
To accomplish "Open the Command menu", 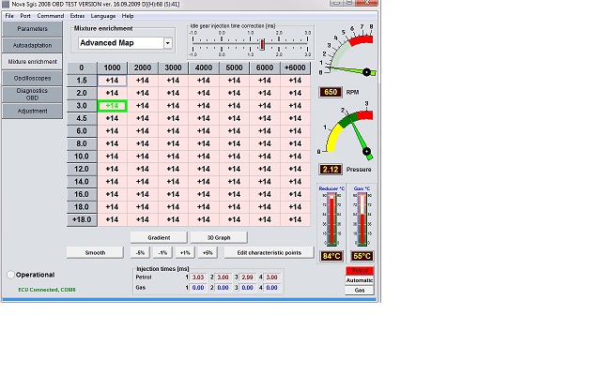I will (50, 16).
